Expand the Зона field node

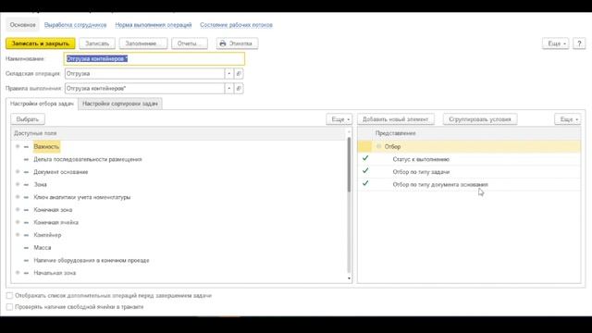click(18, 184)
